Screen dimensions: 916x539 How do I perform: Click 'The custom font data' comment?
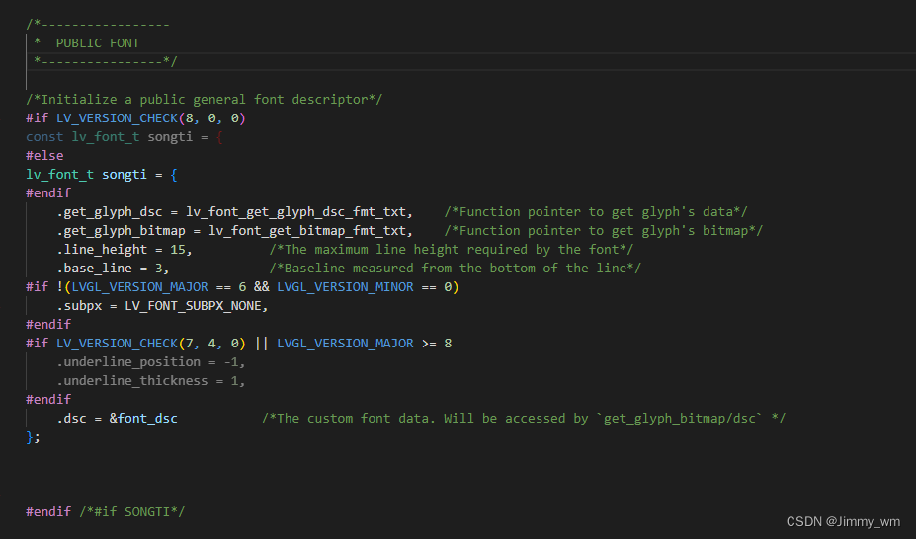click(x=523, y=419)
